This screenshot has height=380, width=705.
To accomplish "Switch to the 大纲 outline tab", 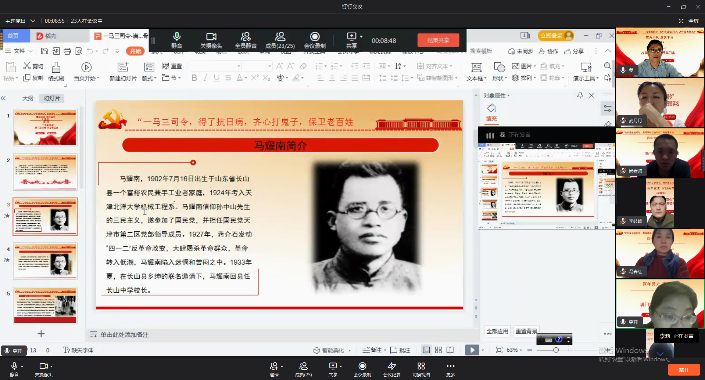I will click(28, 98).
